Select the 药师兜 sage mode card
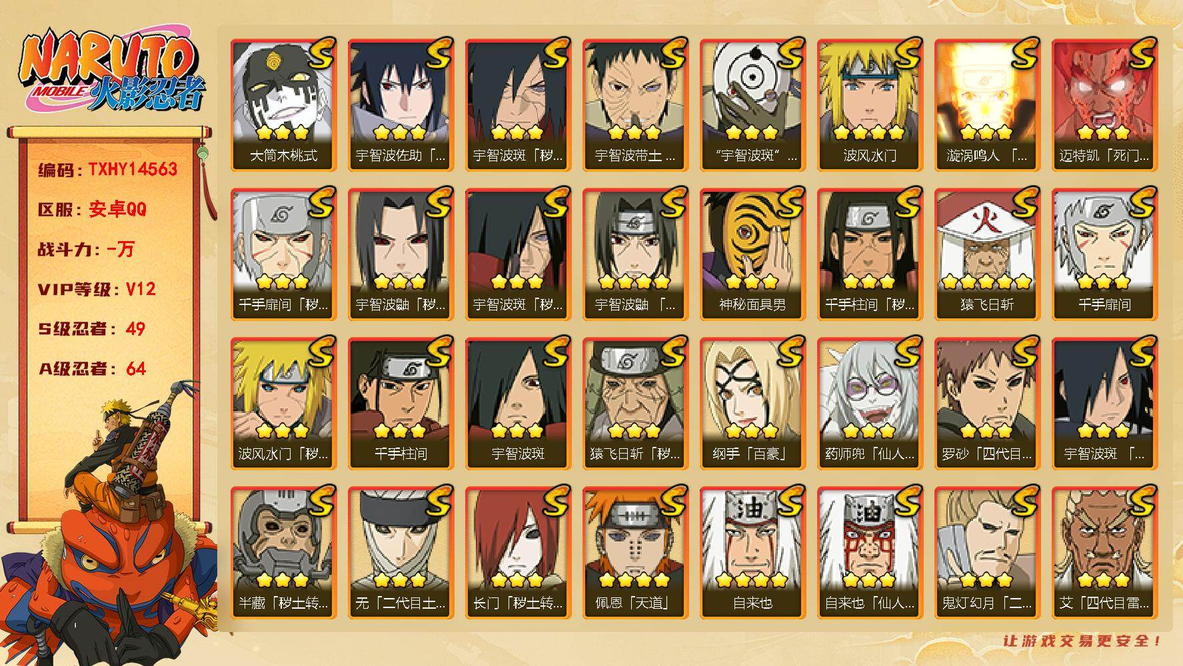This screenshot has height=666, width=1183. (870, 404)
